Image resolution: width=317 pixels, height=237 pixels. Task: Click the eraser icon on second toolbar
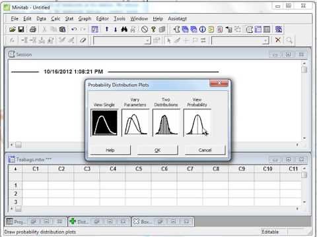tap(83, 40)
